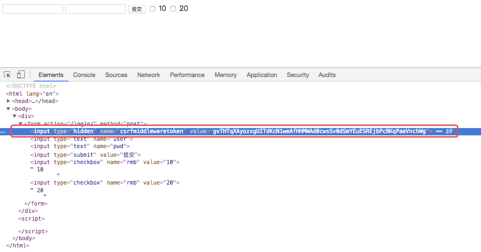Select the checkbox rmb value="20" row
Image resolution: width=481 pixels, height=252 pixels.
point(105,183)
